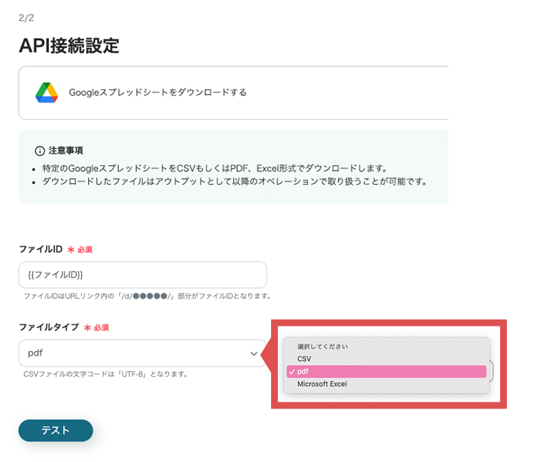The image size is (534, 462).
Task: Click the info icon beside 注意事項
Action: point(39,150)
